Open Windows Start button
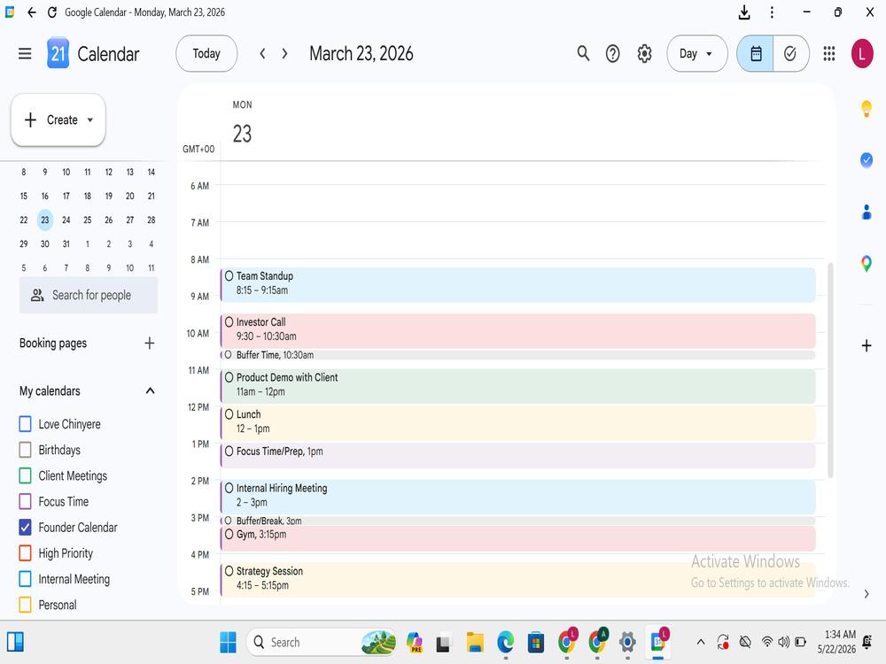 [x=229, y=642]
